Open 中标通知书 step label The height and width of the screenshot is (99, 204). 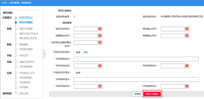25,83
